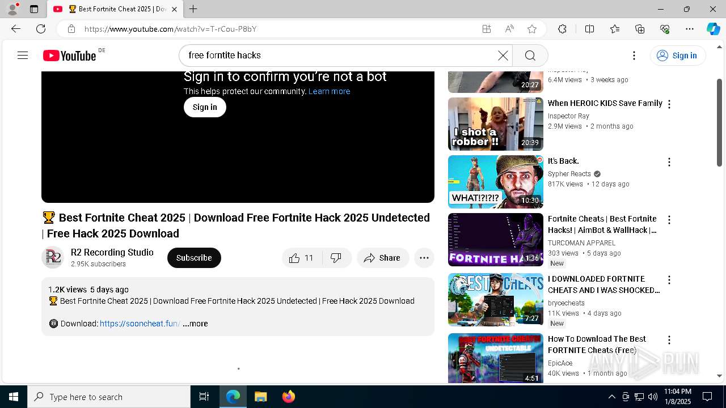
Task: Open 'When HEROIC KIDS Save Family' title
Action: pos(605,103)
